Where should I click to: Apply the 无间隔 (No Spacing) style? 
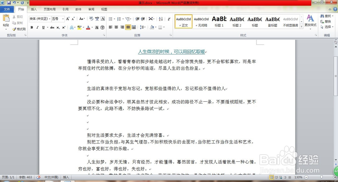[x=201, y=22]
